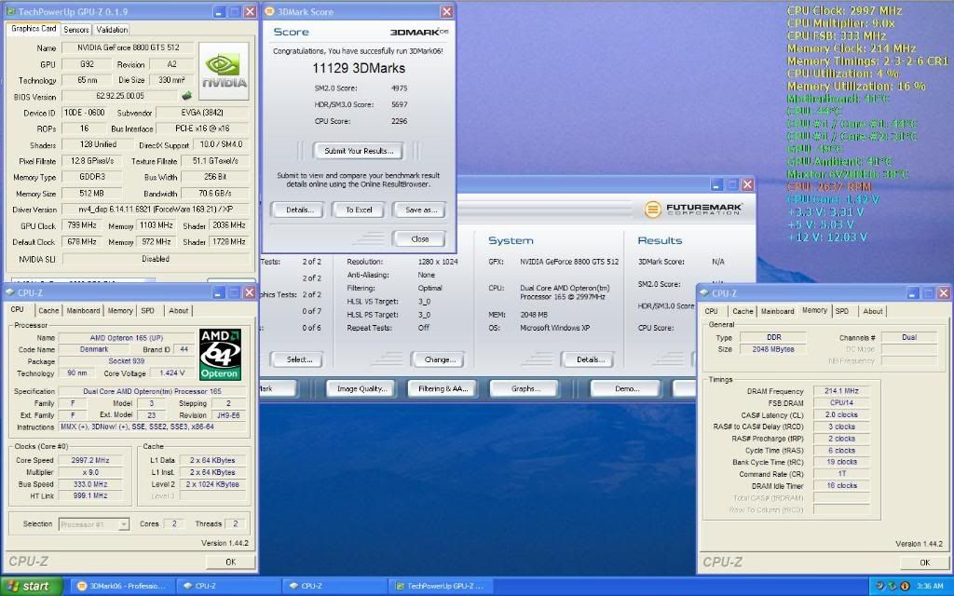Image resolution: width=954 pixels, height=596 pixels.
Task: Open the Validation tab in GPU-Z
Action: (x=112, y=29)
